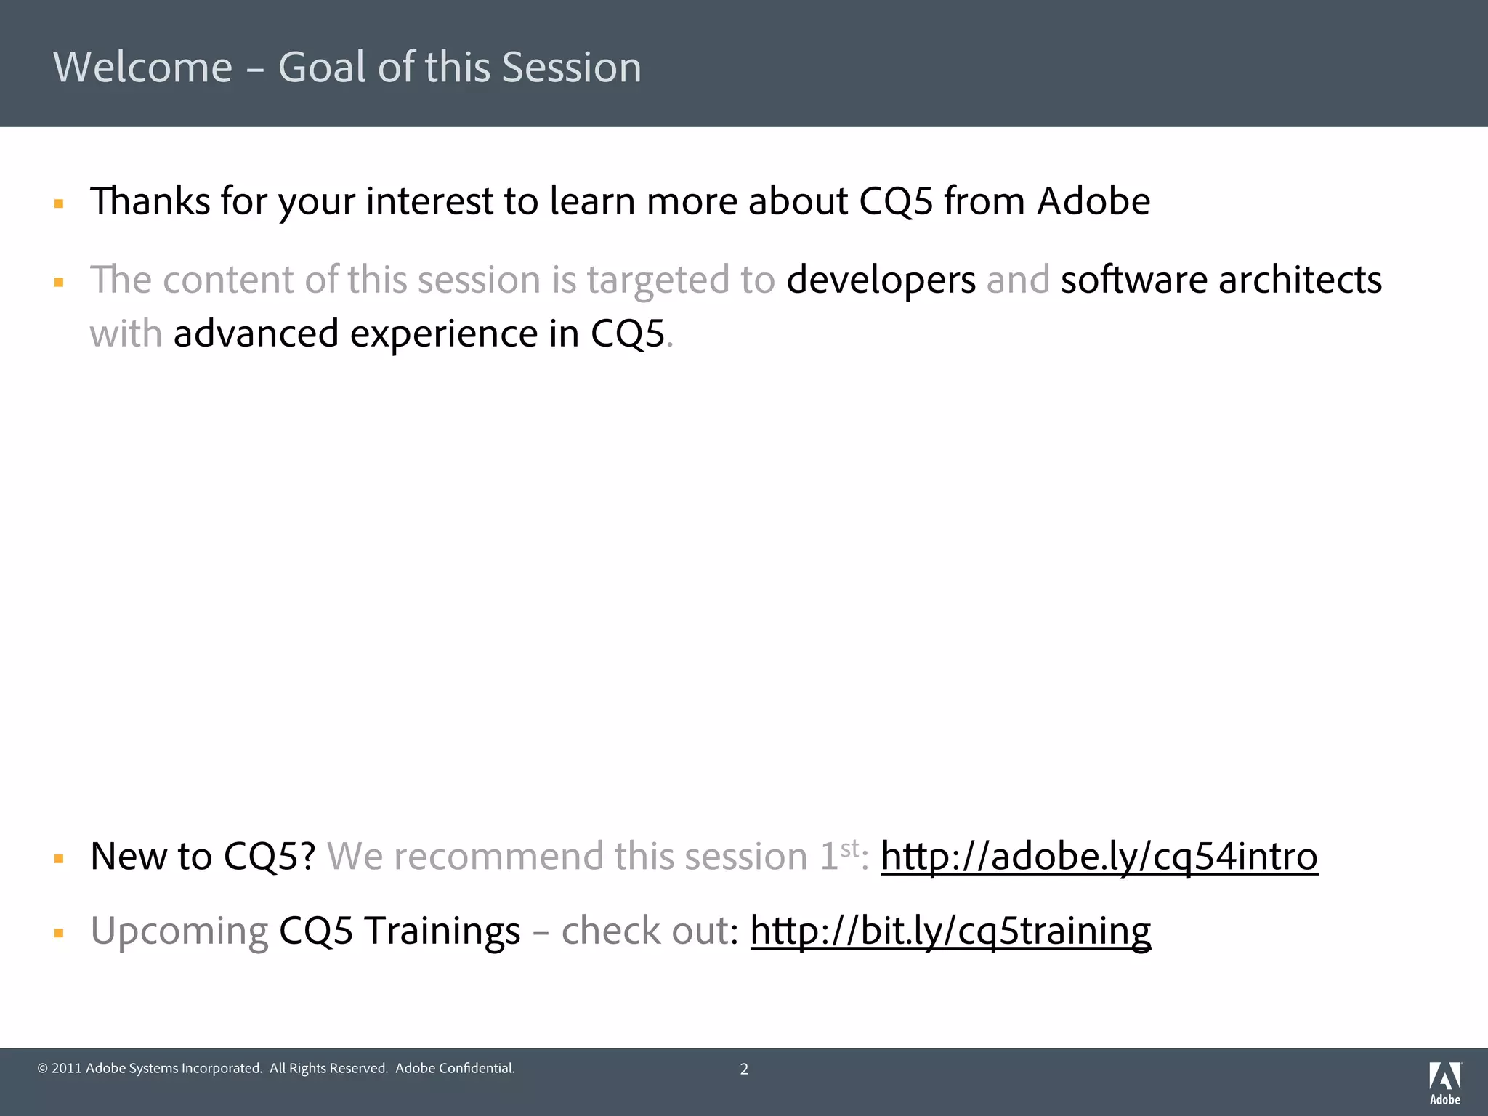Open the adobe.ly/cq54intro link
The height and width of the screenshot is (1116, 1488).
coord(1099,856)
